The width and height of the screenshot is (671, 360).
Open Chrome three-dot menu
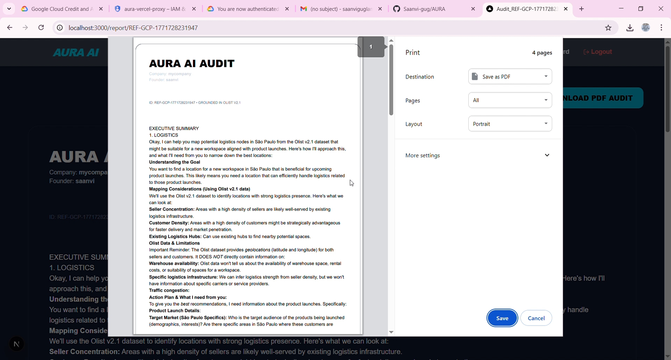click(662, 28)
